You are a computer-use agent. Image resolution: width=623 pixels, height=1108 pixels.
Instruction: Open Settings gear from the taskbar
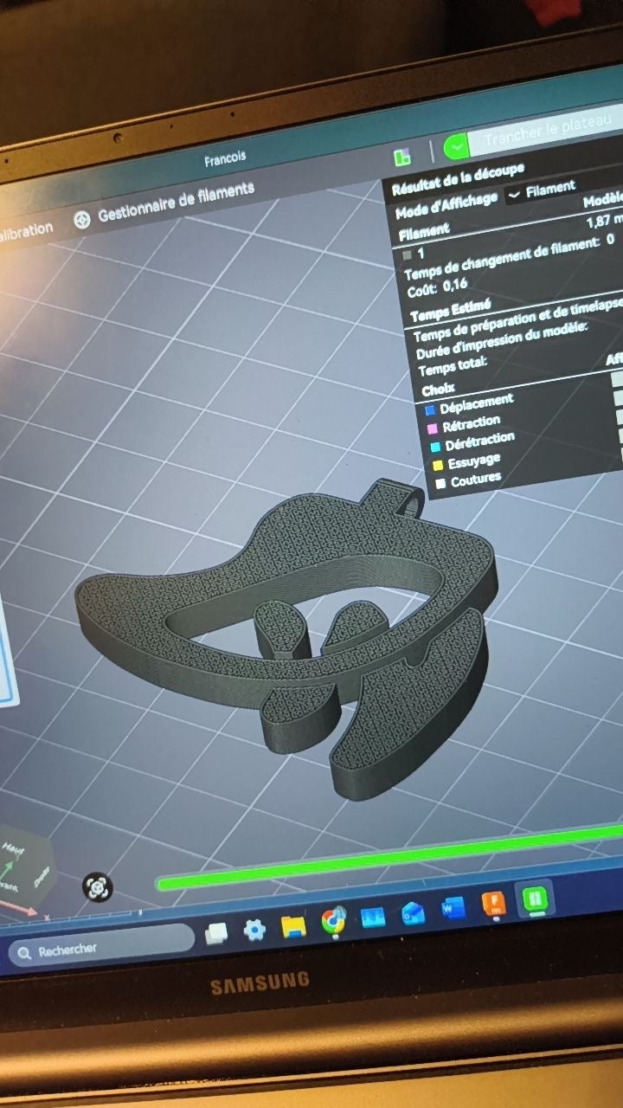(x=254, y=930)
